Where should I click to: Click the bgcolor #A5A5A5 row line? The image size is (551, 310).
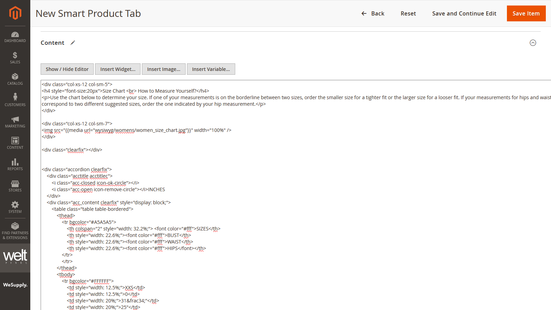89,222
